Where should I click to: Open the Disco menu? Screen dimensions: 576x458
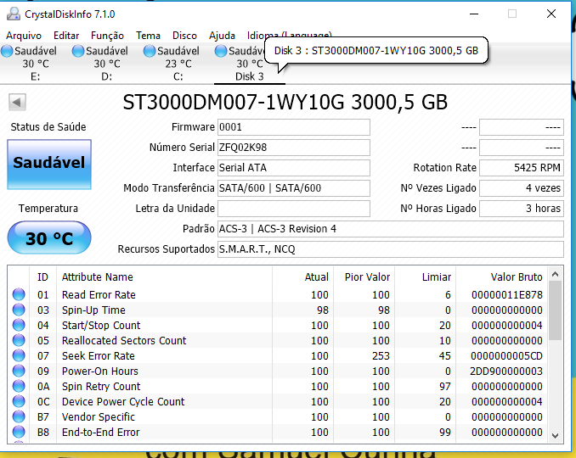(184, 36)
